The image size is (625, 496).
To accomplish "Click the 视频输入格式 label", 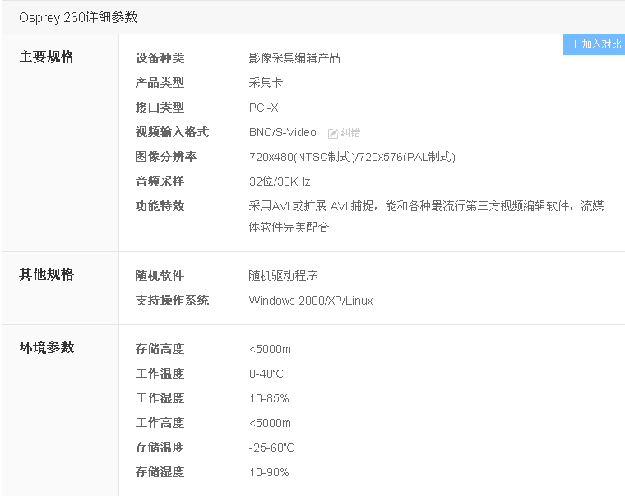I will pyautogui.click(x=172, y=132).
